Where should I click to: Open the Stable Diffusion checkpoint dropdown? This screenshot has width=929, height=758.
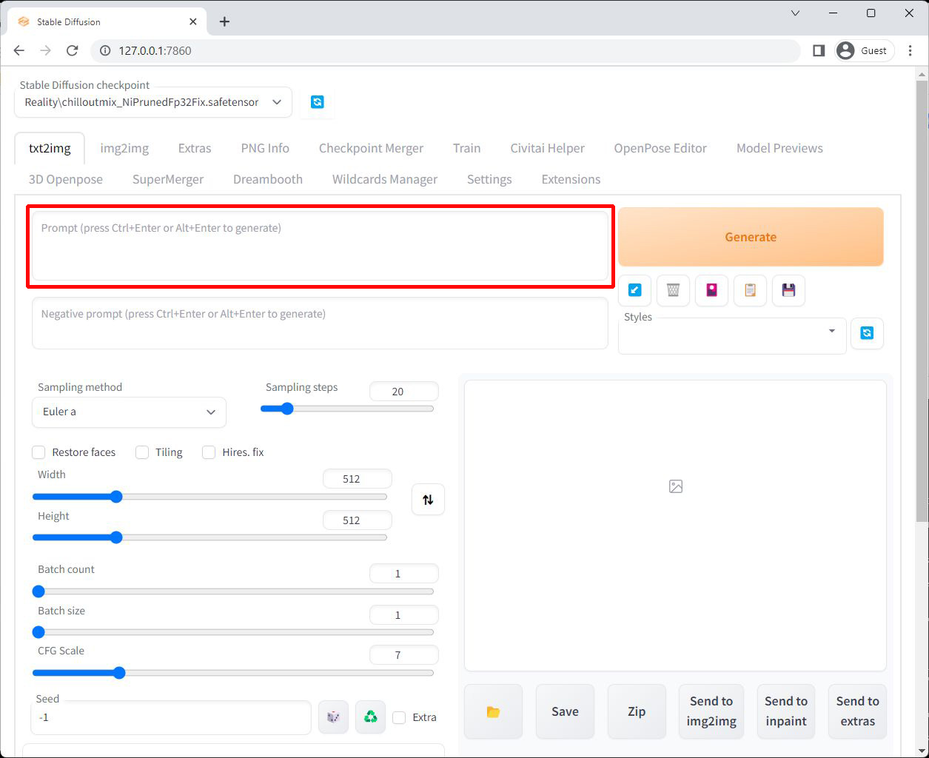point(152,102)
